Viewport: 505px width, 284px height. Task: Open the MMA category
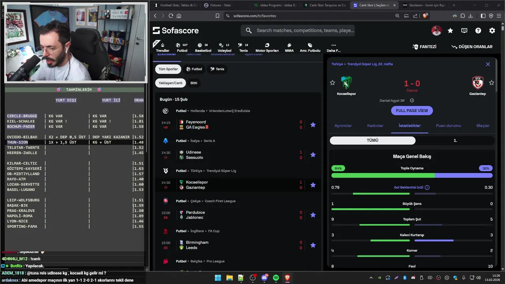click(x=289, y=47)
